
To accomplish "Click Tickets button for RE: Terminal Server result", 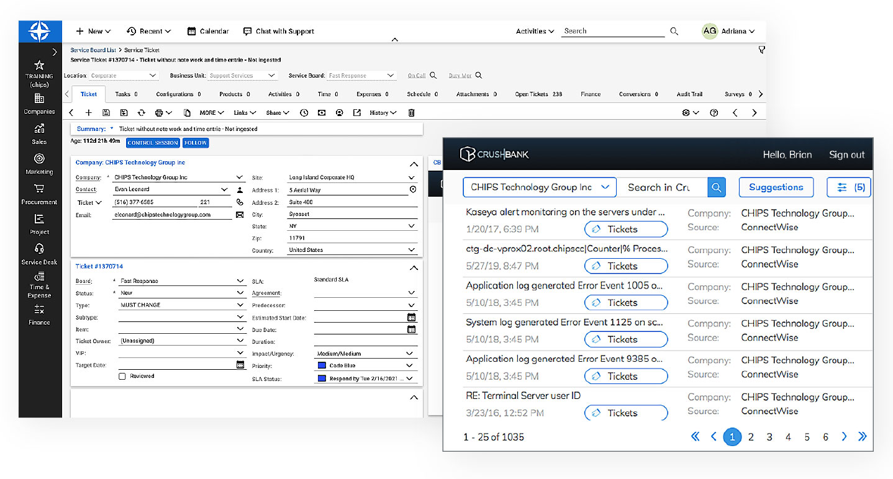I will [x=626, y=413].
